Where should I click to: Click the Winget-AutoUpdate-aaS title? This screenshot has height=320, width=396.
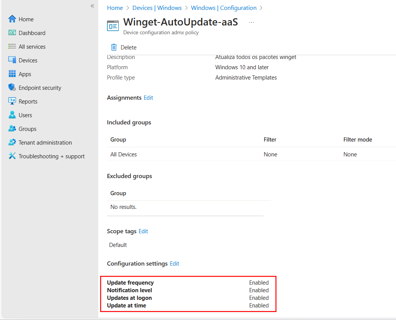[180, 22]
